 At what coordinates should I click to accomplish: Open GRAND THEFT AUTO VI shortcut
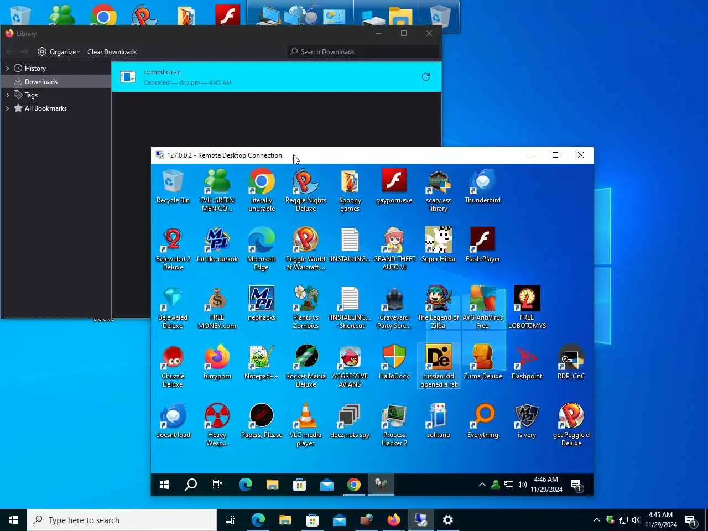tap(394, 249)
